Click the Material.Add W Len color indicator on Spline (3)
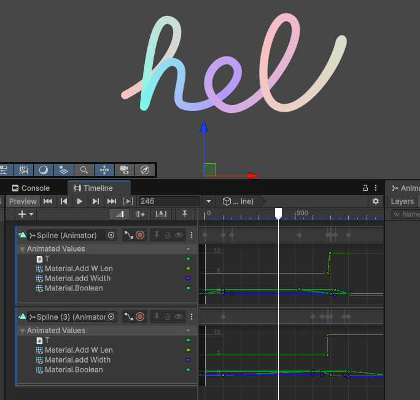 (188, 350)
